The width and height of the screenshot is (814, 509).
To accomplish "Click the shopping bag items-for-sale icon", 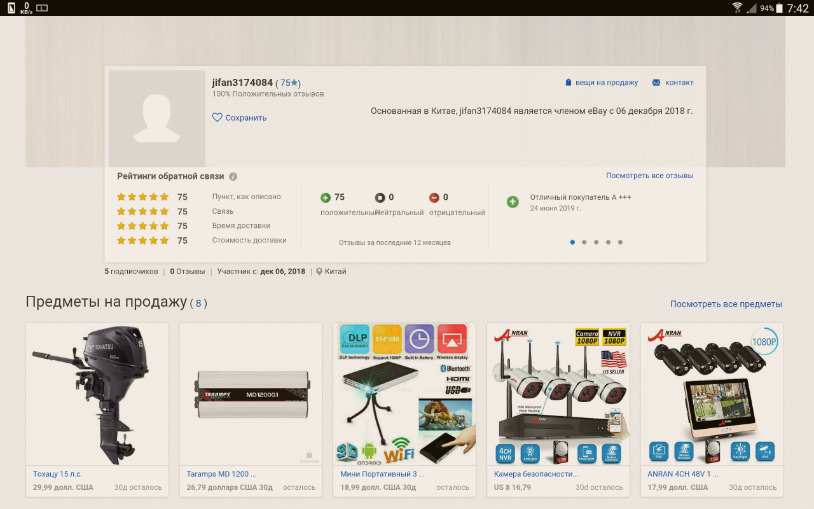I will (x=569, y=83).
